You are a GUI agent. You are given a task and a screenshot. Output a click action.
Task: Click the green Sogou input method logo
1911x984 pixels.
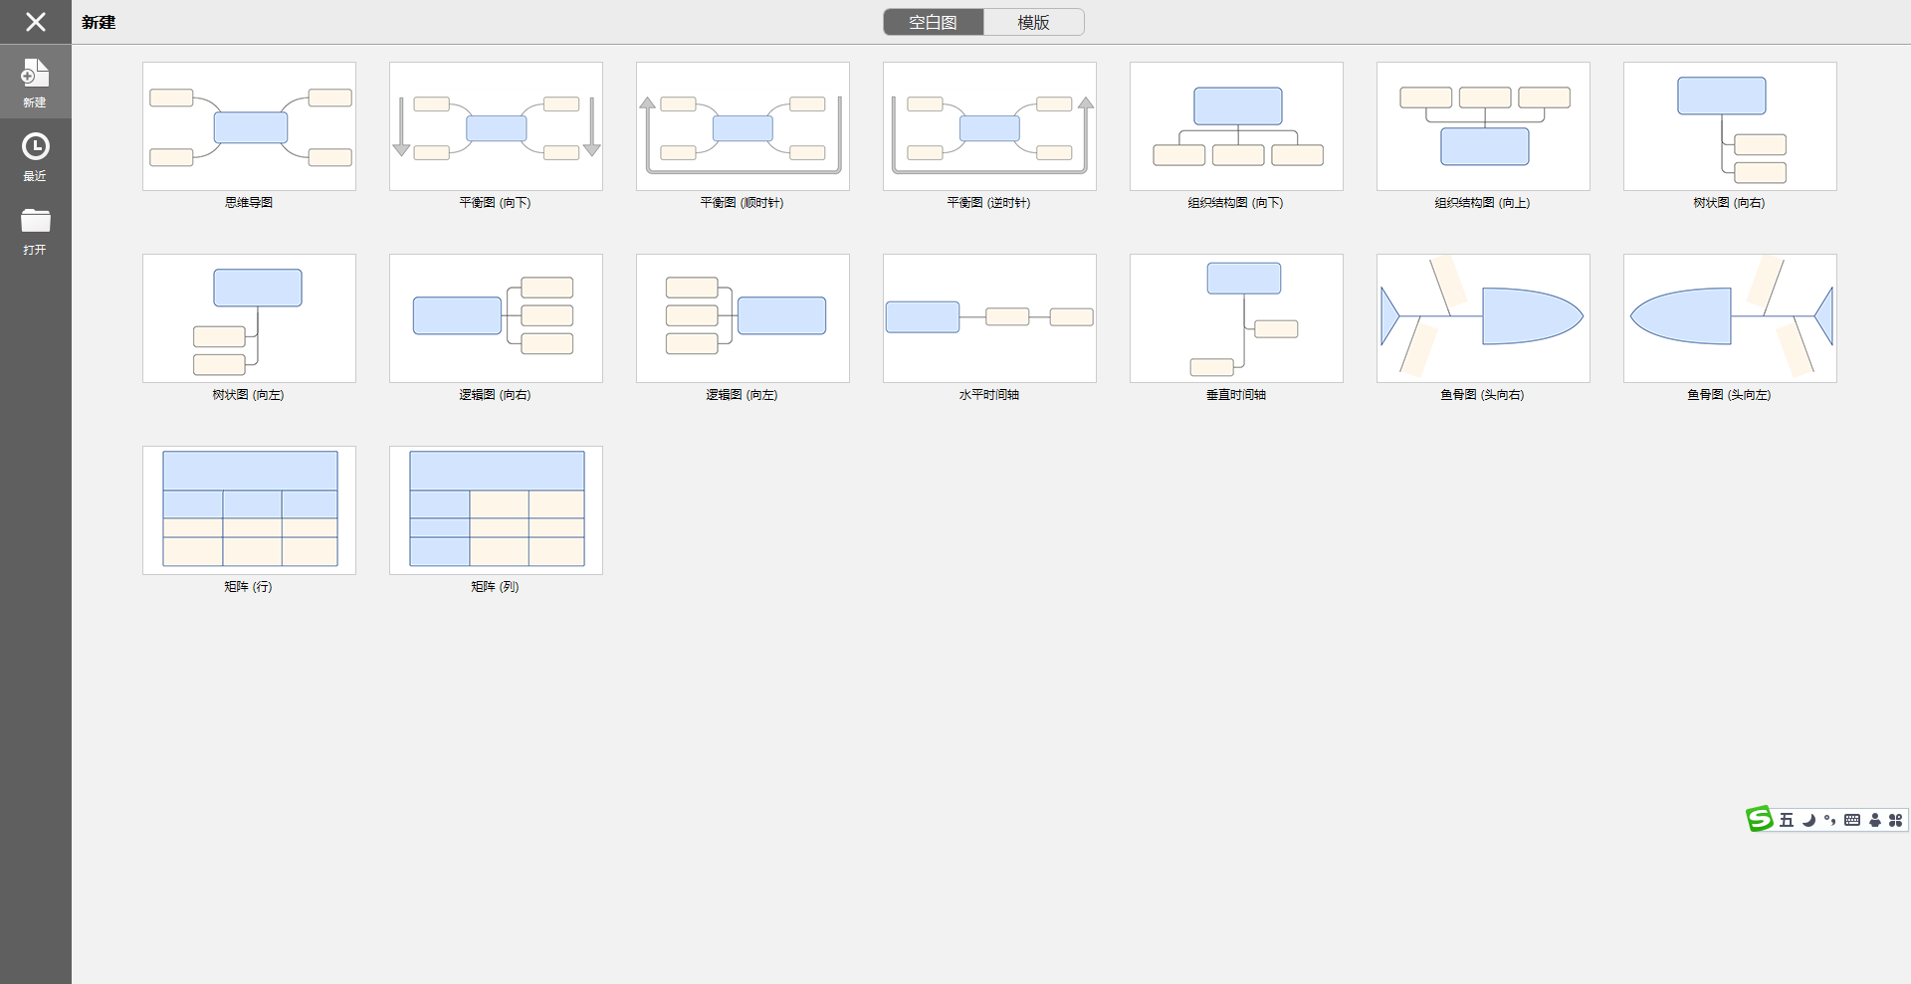(x=1760, y=819)
